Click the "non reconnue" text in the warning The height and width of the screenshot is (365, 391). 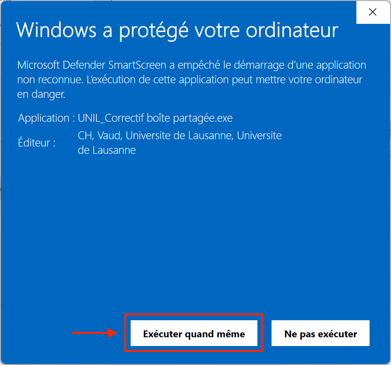(x=50, y=80)
